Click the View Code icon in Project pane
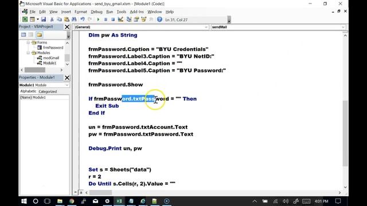This screenshot has width=367, height=206. coord(24,35)
